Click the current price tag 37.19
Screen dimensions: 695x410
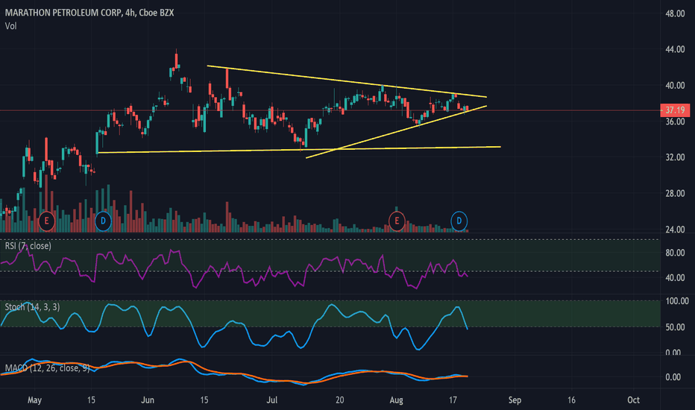pyautogui.click(x=675, y=110)
